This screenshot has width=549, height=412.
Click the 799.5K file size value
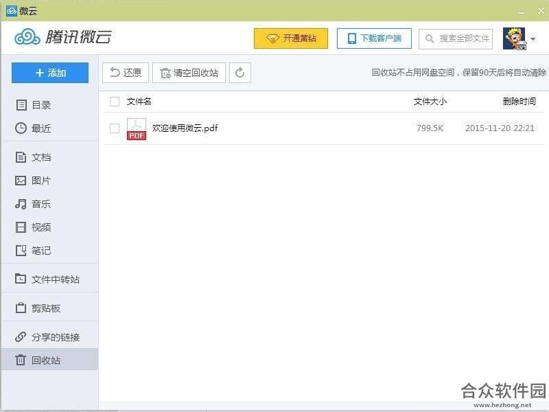click(x=430, y=128)
